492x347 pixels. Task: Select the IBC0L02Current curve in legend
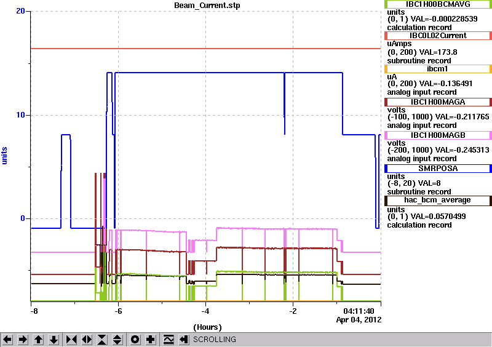(x=438, y=36)
